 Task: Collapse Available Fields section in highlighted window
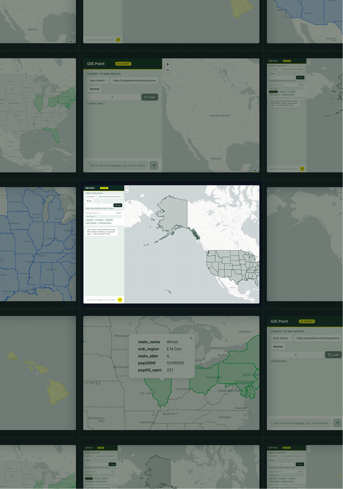coord(100,213)
